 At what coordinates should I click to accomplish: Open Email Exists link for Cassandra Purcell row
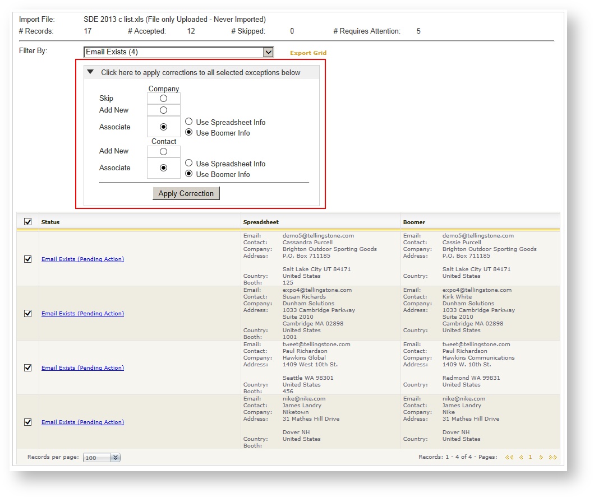tap(82, 259)
